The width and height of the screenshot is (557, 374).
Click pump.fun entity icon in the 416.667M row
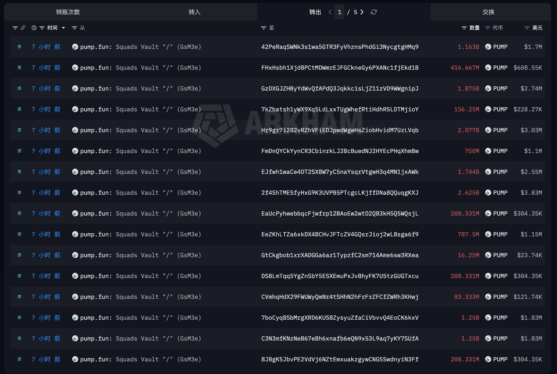pos(75,67)
